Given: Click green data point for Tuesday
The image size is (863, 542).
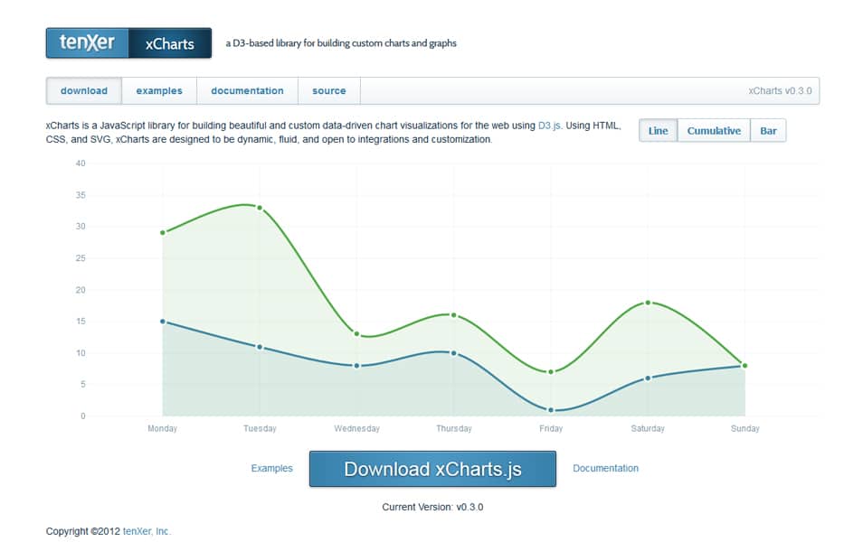Looking at the screenshot, I should point(260,208).
